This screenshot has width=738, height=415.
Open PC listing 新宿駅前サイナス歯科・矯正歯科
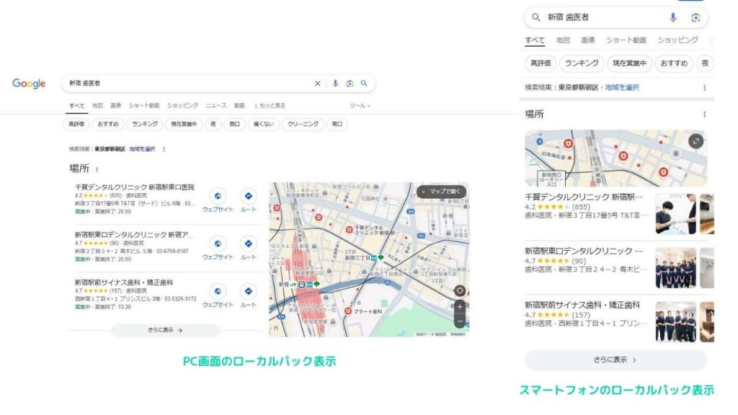[x=124, y=282]
